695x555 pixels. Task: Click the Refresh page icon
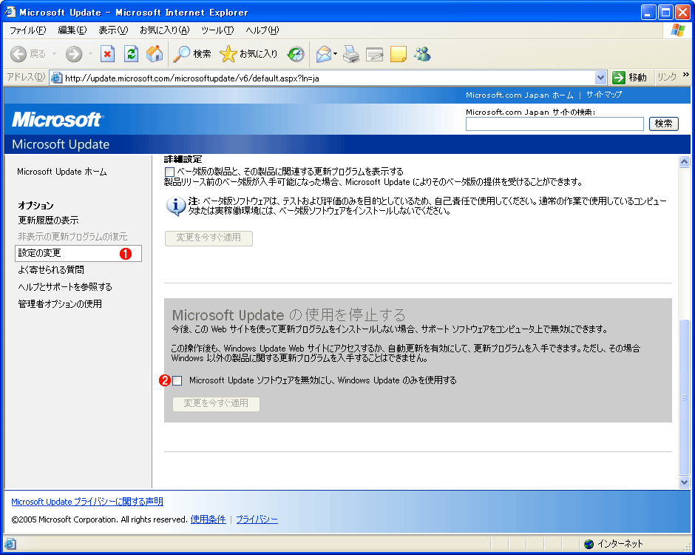click(x=131, y=54)
